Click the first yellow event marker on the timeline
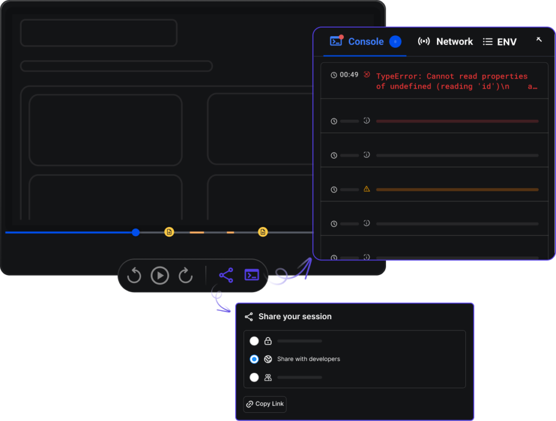The image size is (556, 421). [169, 232]
